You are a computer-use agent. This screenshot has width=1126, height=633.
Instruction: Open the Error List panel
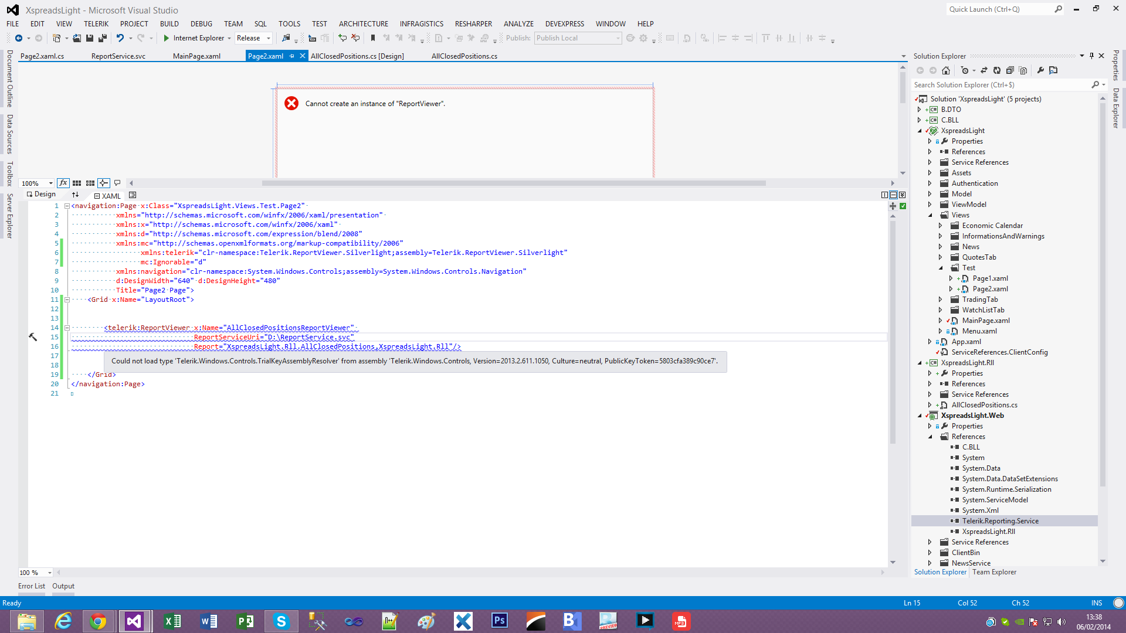click(31, 586)
